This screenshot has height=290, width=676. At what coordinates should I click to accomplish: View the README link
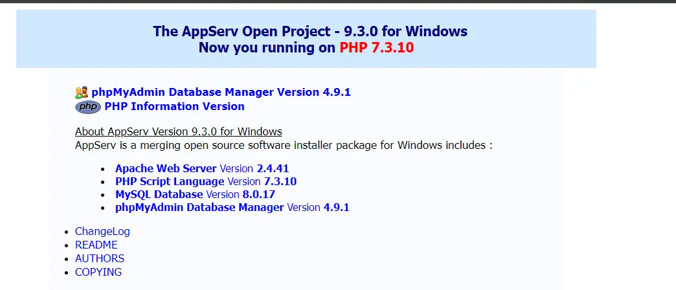pyautogui.click(x=96, y=245)
